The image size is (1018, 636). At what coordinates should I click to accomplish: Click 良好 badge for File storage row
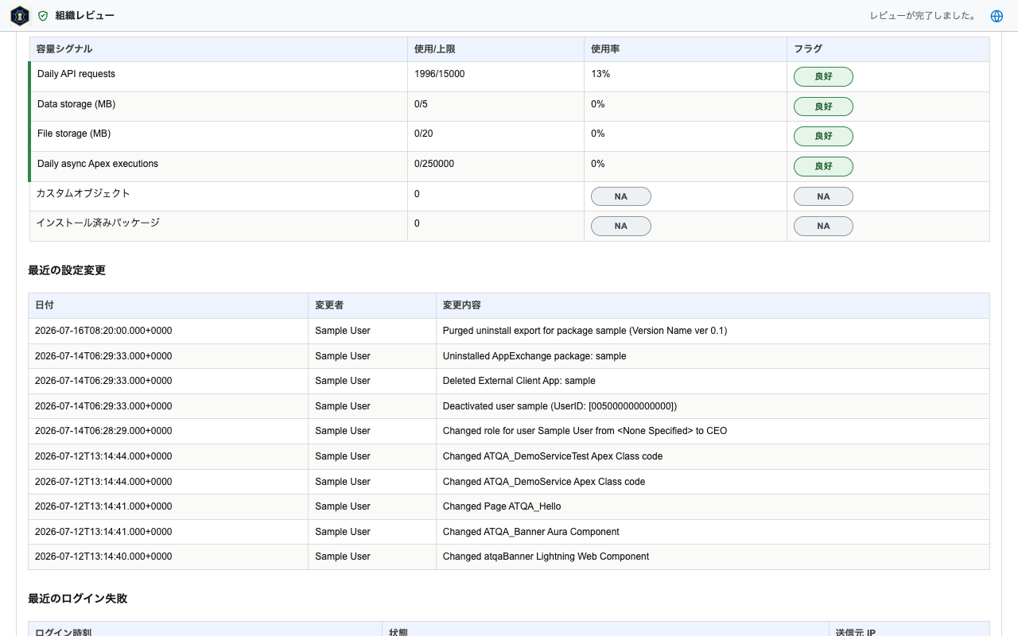tap(823, 137)
